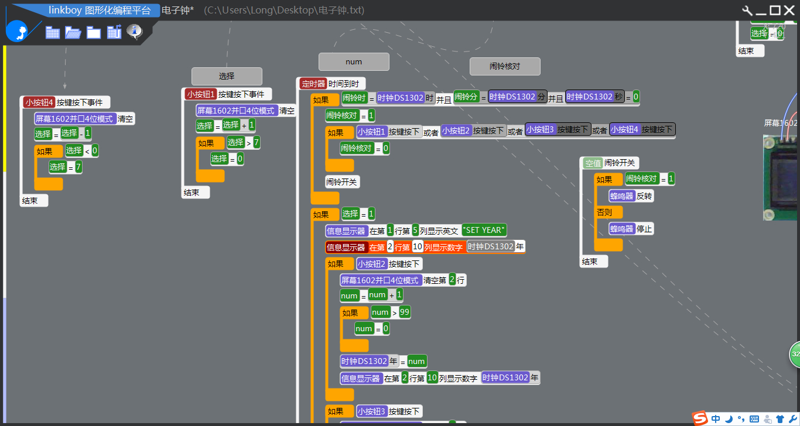Viewport: 800px width, 426px height.
Task: Click the 闹铃分 variable in the alarm condition
Action: pyautogui.click(x=467, y=97)
